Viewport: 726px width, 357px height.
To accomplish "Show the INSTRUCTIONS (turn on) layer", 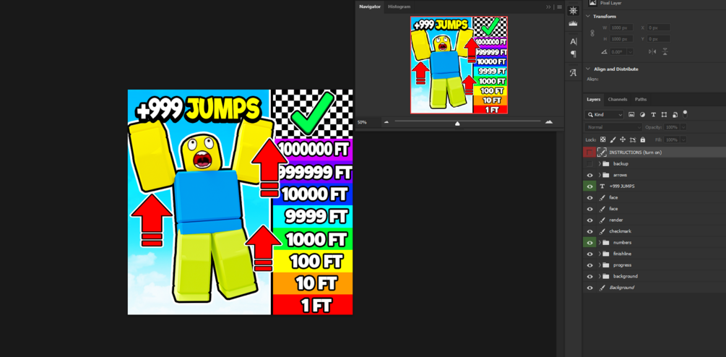I will [589, 152].
